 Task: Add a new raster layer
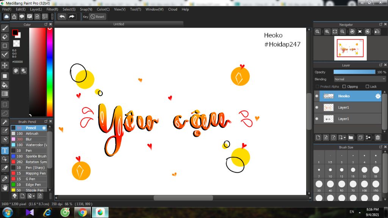pyautogui.click(x=318, y=137)
